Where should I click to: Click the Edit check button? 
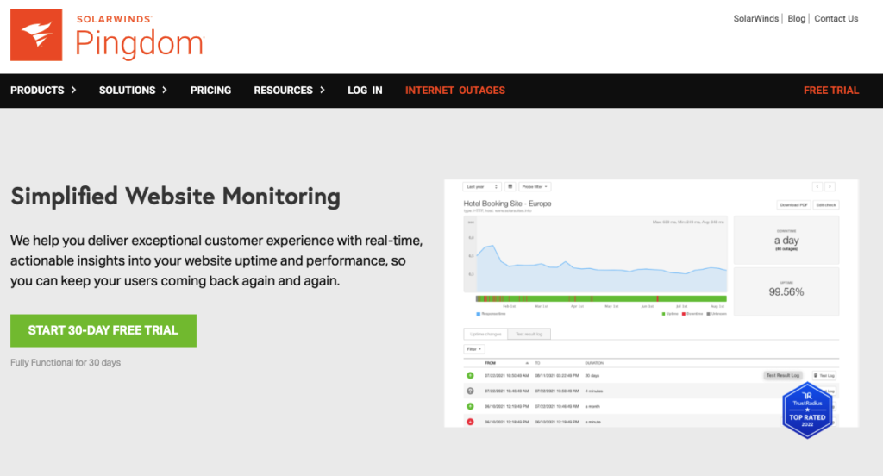click(x=826, y=205)
